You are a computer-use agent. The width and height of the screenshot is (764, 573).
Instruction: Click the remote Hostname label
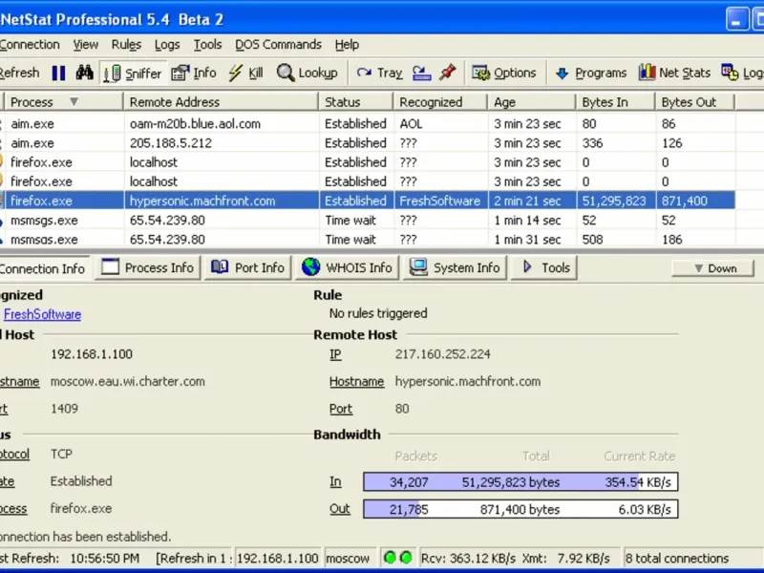[356, 381]
